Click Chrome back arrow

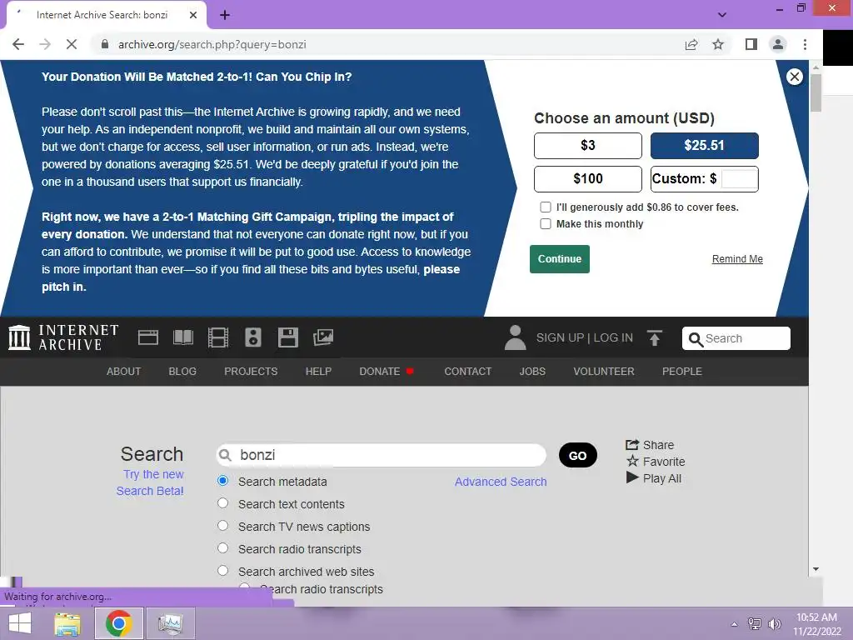click(18, 45)
